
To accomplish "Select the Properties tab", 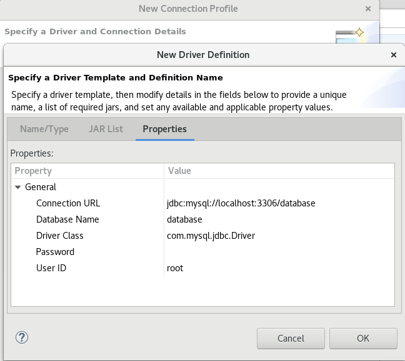I will [165, 129].
